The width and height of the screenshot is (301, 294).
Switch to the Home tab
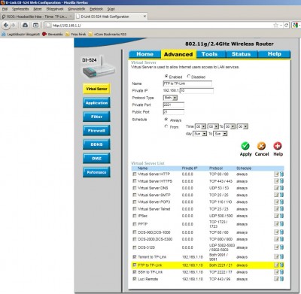click(x=144, y=54)
